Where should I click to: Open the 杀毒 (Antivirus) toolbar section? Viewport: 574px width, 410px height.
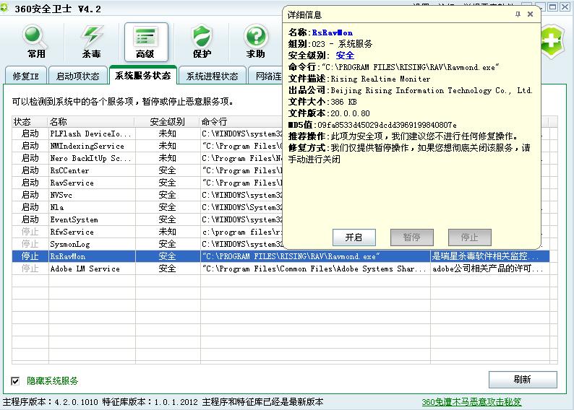coord(91,42)
